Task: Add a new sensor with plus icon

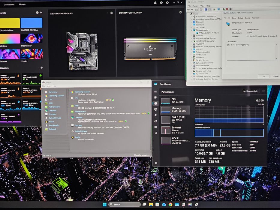Action: (42, 68)
